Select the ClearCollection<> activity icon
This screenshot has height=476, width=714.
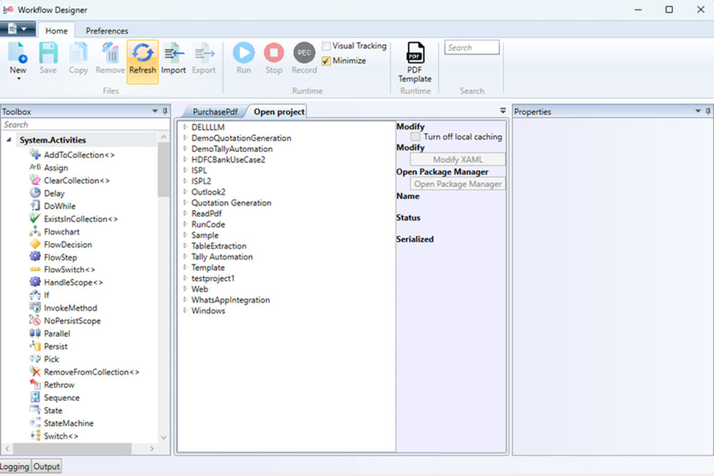[x=35, y=181]
